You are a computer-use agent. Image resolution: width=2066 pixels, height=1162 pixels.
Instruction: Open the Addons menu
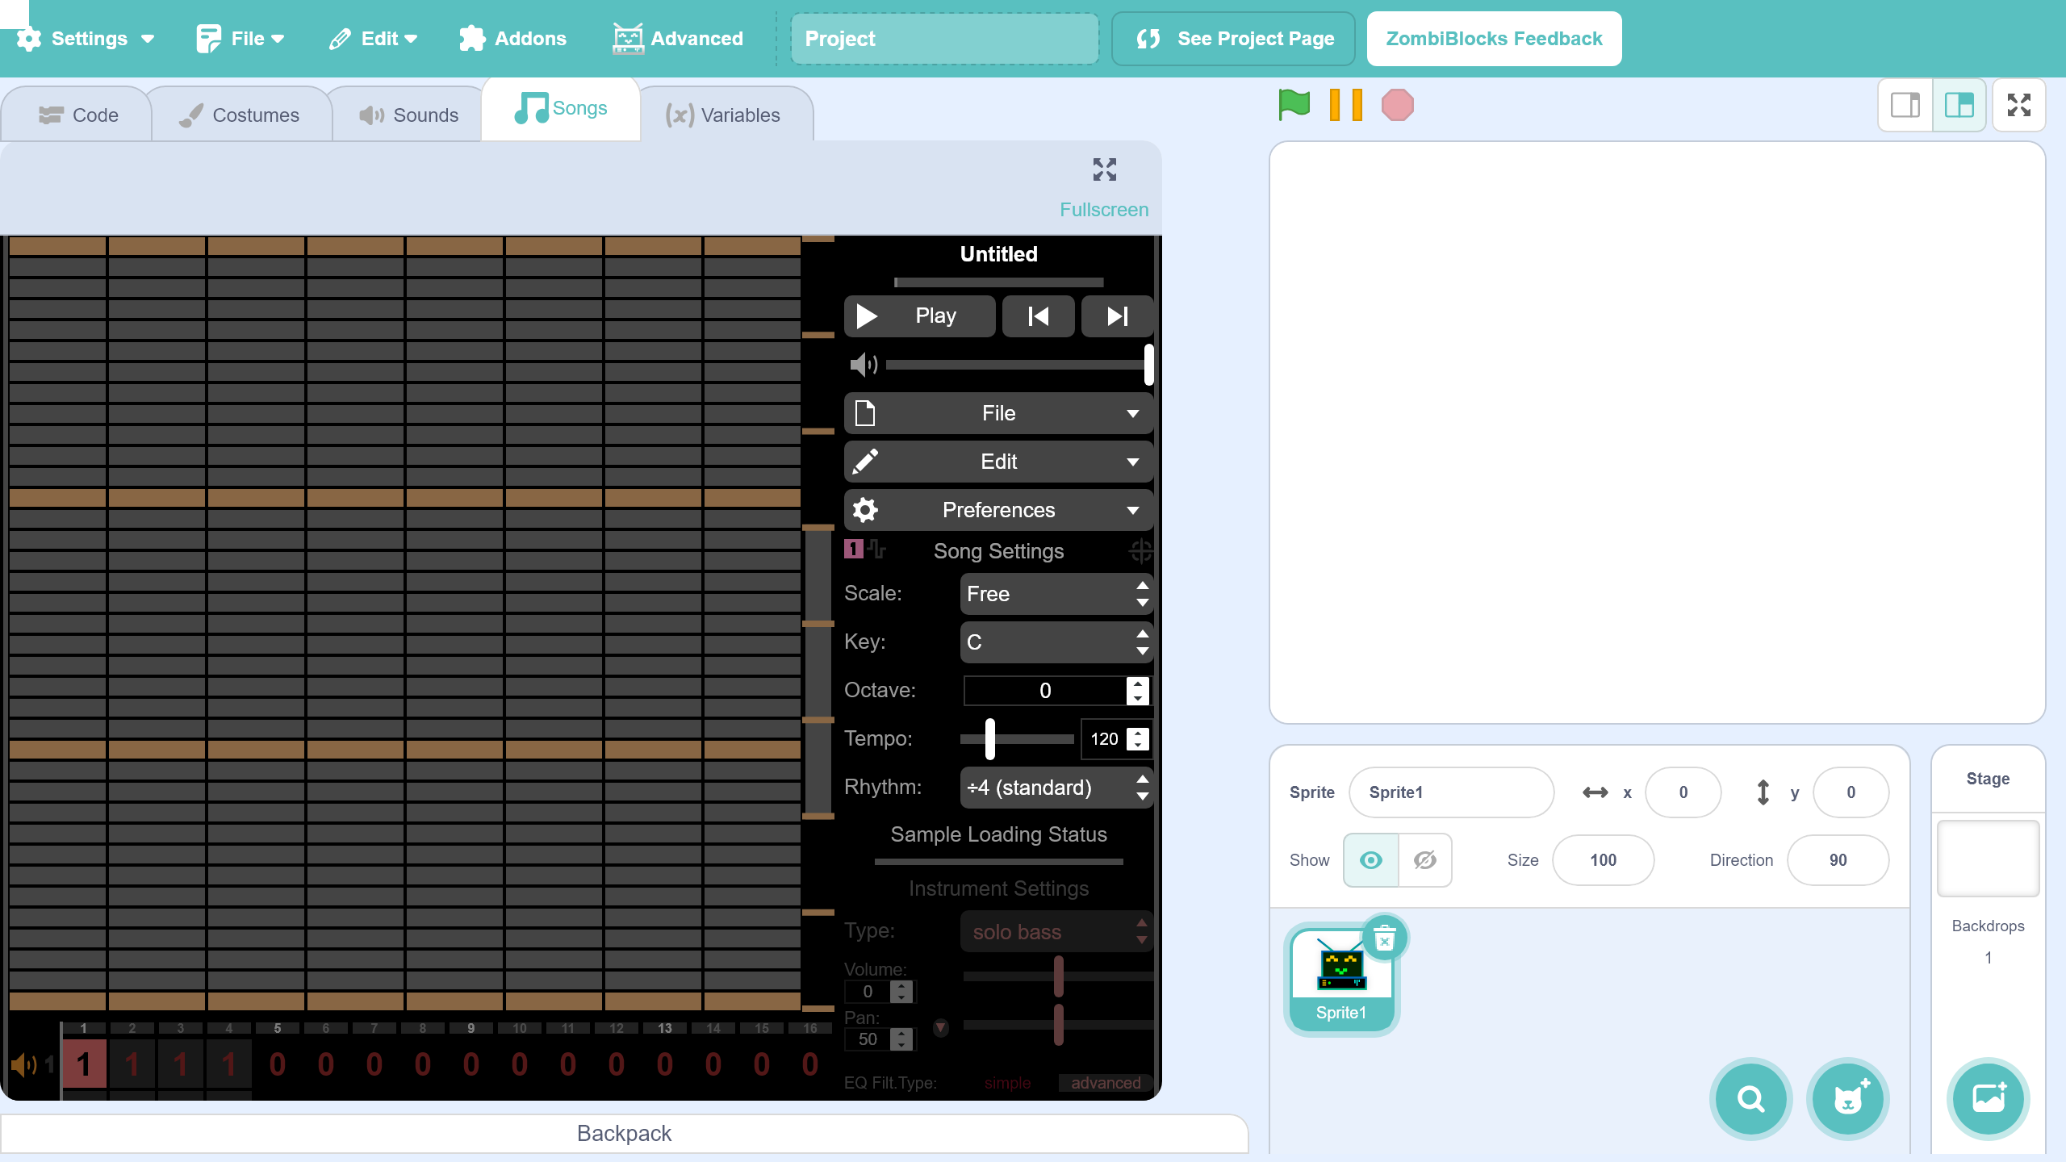click(512, 39)
